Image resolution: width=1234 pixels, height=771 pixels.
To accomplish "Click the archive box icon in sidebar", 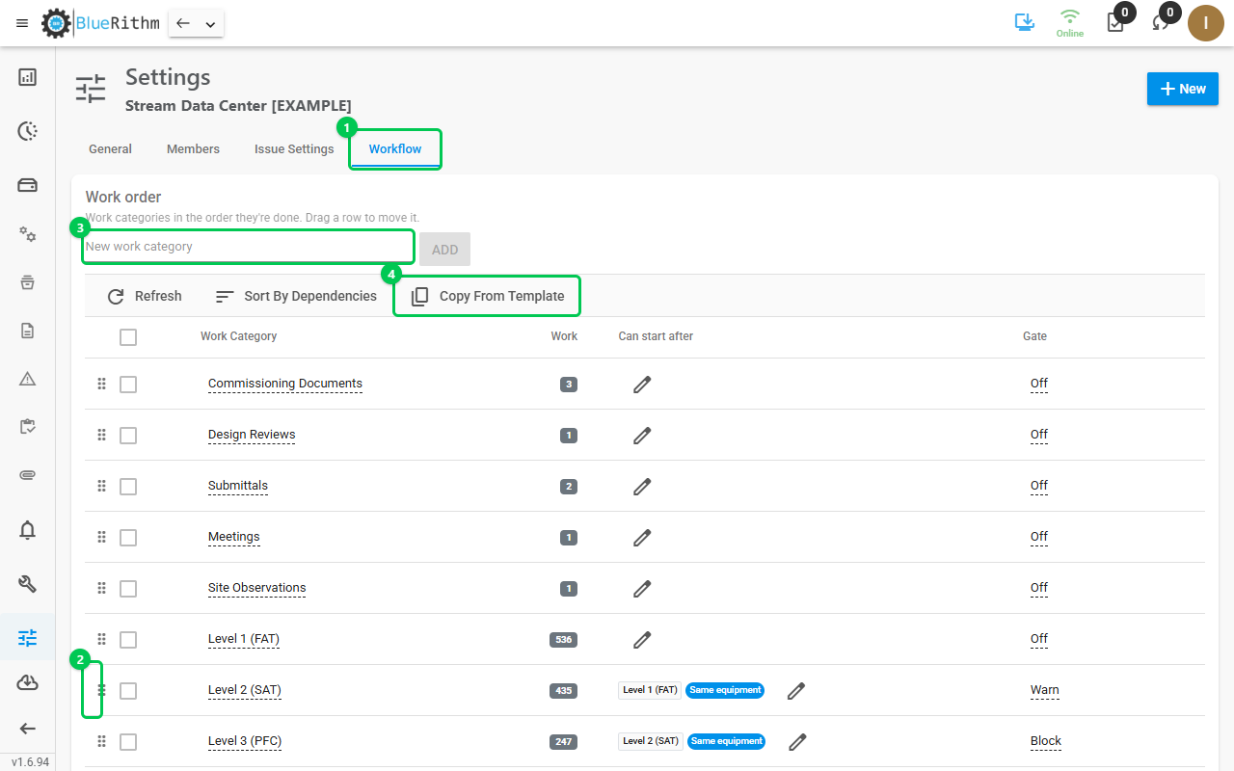I will click(28, 282).
